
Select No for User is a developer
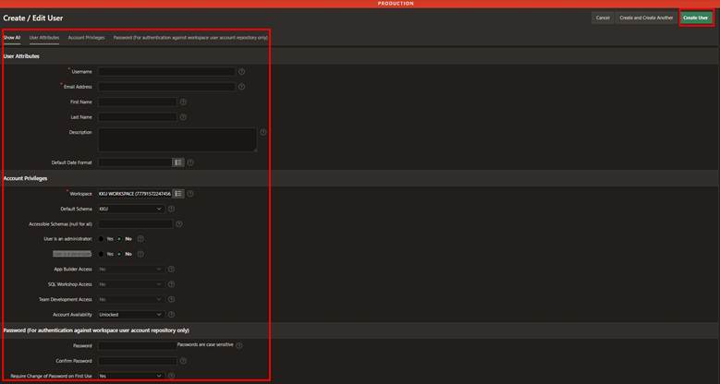pos(119,254)
